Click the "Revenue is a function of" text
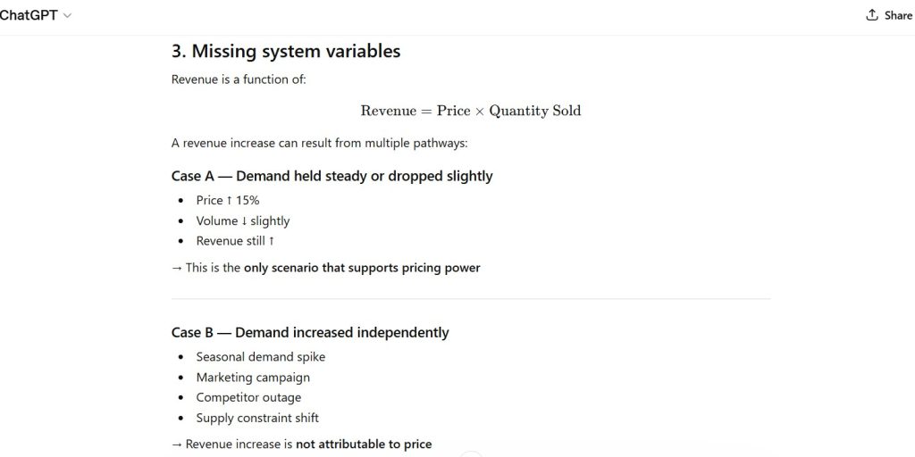The height and width of the screenshot is (457, 915). coord(239,79)
